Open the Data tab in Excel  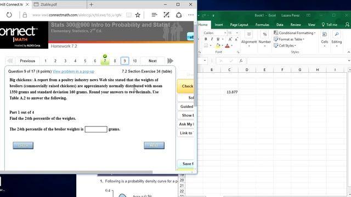click(x=280, y=25)
